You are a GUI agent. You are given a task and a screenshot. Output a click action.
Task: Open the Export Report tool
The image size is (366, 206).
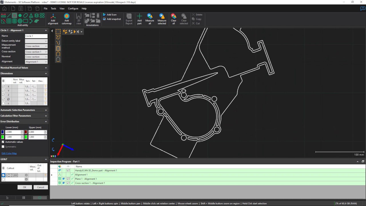pos(129,19)
